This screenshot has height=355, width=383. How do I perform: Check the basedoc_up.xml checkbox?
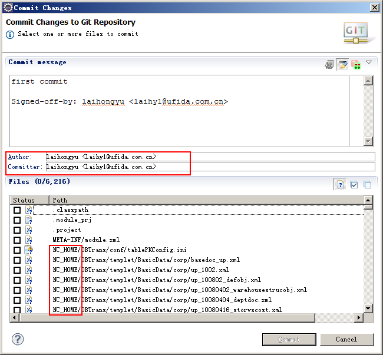[x=17, y=260]
